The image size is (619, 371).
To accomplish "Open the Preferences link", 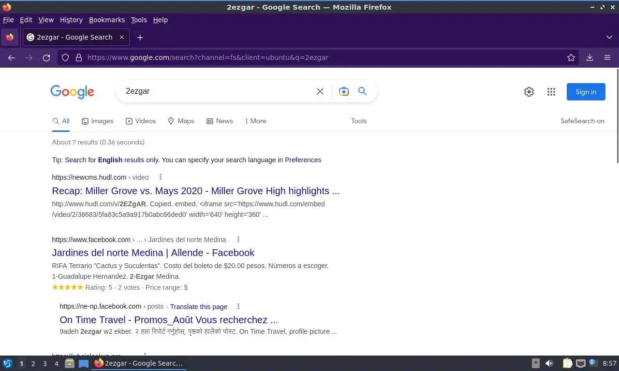I will coord(303,160).
